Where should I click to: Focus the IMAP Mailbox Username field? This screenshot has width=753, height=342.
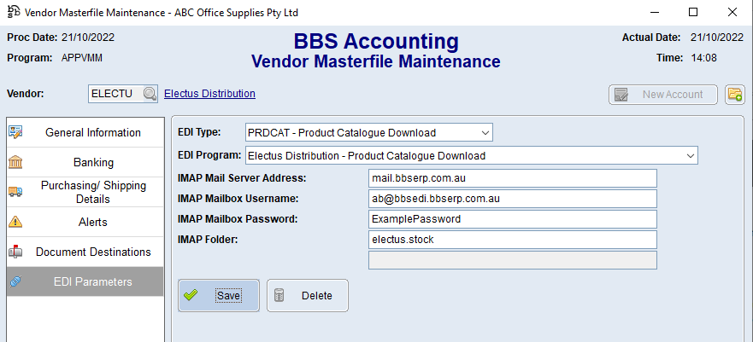(512, 199)
